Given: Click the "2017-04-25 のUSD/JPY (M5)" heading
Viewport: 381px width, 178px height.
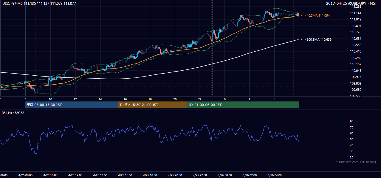Looking at the screenshot, I should tap(352, 3).
